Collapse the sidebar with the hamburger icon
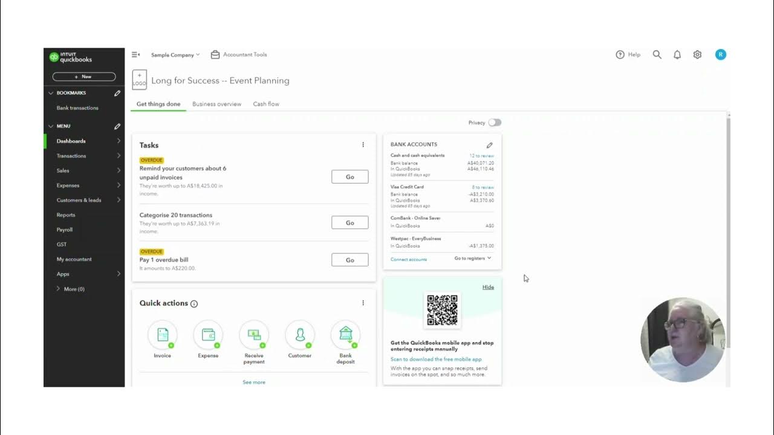The image size is (774, 435). [135, 54]
